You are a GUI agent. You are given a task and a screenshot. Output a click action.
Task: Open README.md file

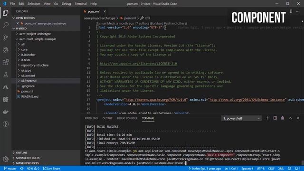[29, 96]
